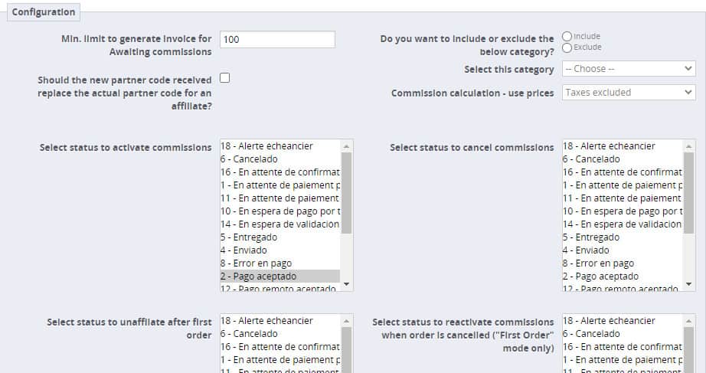This screenshot has height=373, width=706.
Task: Select the Exclude radio option
Action: tap(567, 47)
